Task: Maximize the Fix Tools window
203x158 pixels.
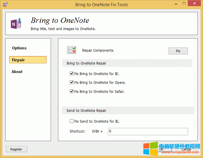Action: click(184, 4)
